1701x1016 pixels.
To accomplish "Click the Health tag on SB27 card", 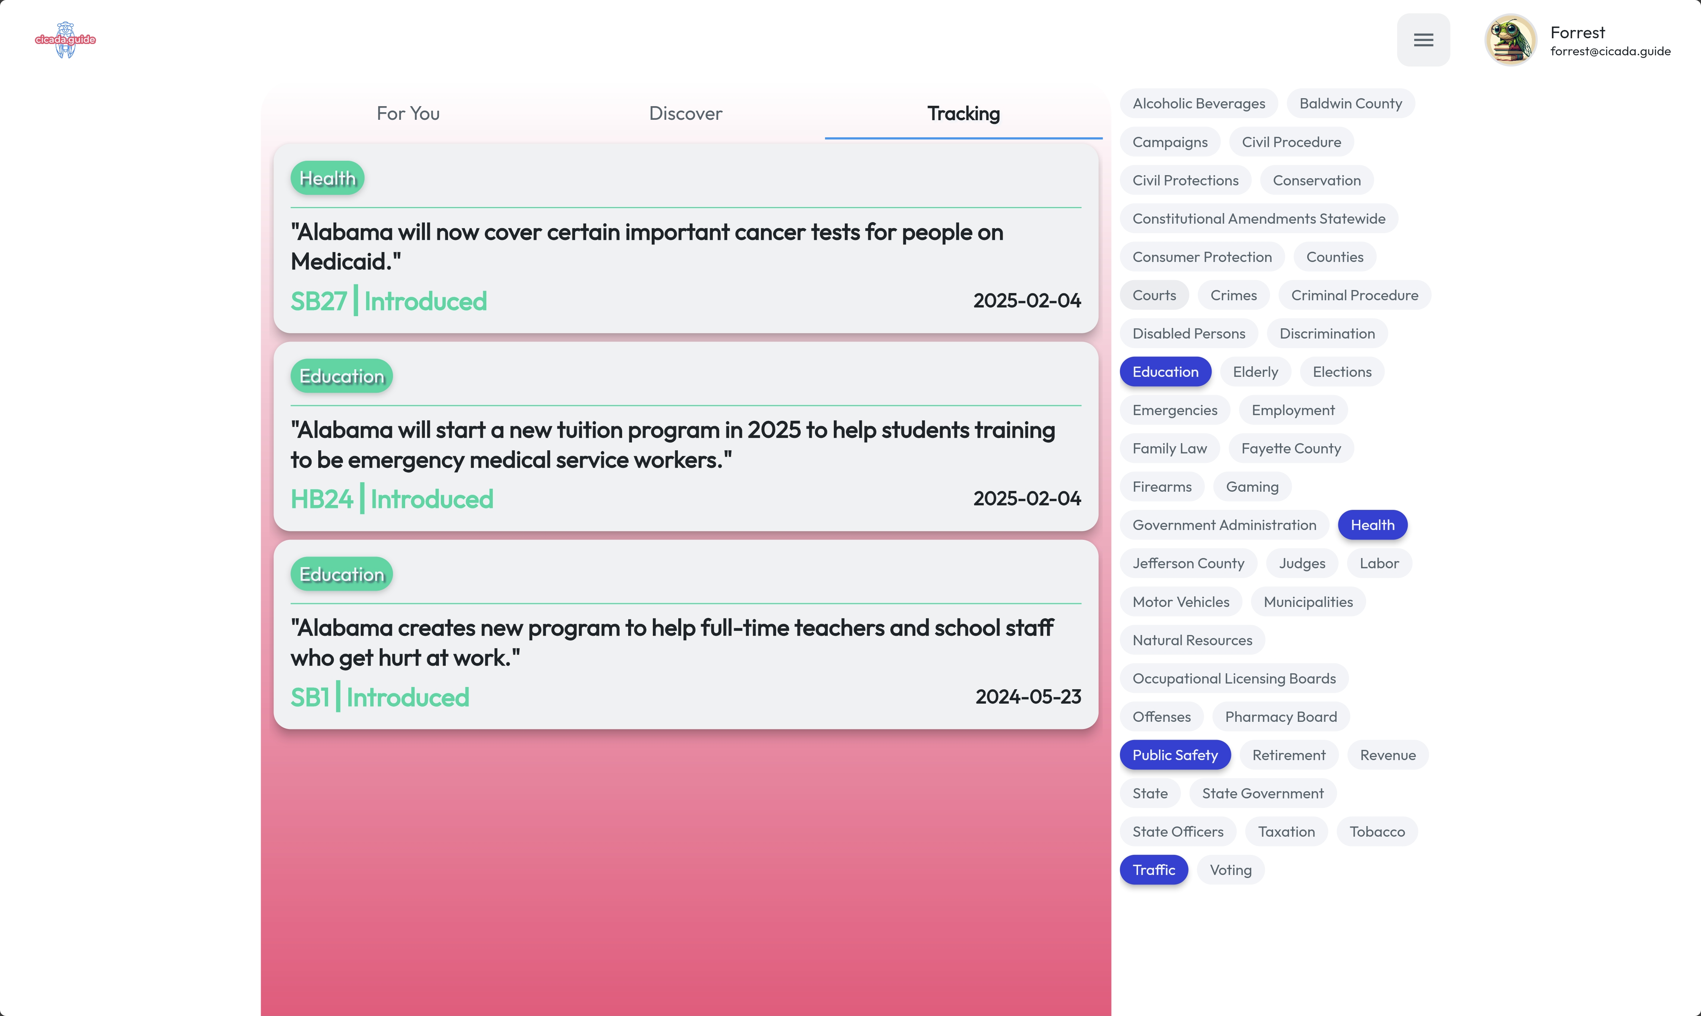I will coord(327,178).
